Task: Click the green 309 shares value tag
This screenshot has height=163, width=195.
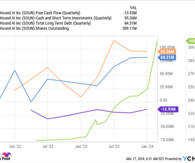Action: pyautogui.click(x=190, y=41)
